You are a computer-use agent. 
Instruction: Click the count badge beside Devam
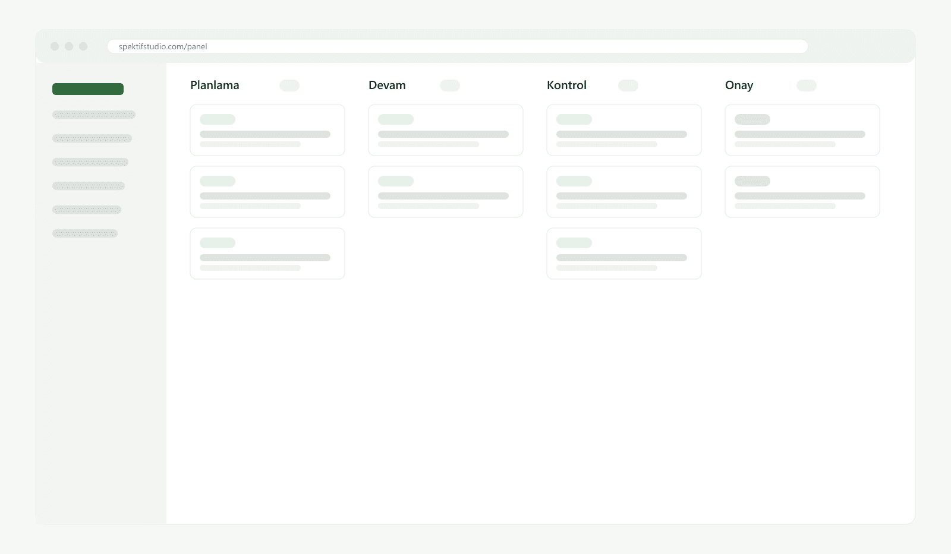450,86
